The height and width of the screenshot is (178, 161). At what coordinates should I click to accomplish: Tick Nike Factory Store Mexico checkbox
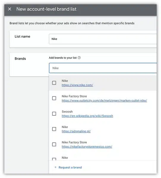[54, 144]
